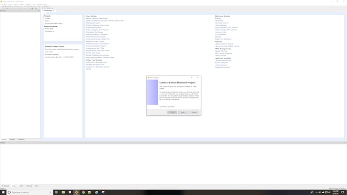Open Lattice Diamond User Guide link
Image resolution: width=347 pixels, height=195 pixels.
click(x=97, y=18)
